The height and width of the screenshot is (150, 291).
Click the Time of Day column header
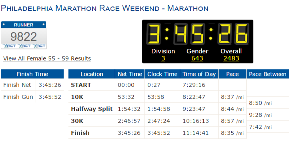pyautogui.click(x=199, y=74)
